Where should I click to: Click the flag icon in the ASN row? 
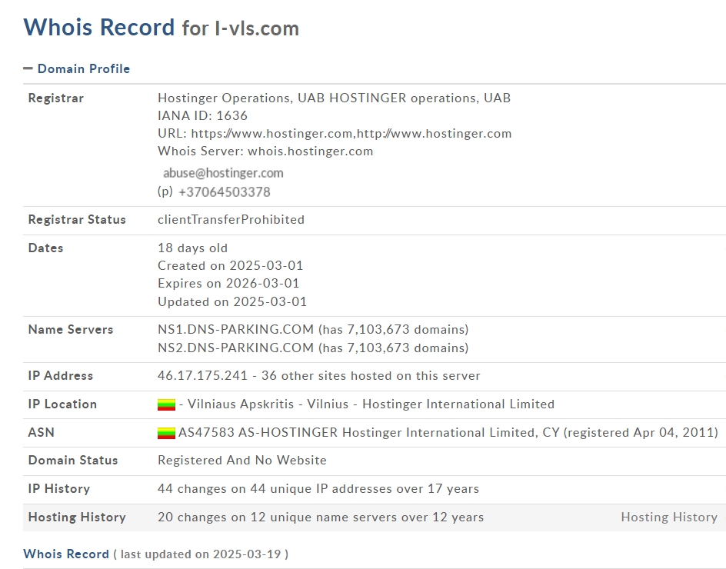tap(166, 433)
